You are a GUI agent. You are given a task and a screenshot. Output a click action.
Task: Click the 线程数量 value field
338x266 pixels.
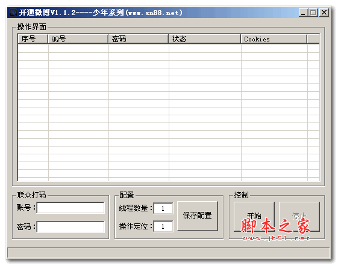coord(163,208)
